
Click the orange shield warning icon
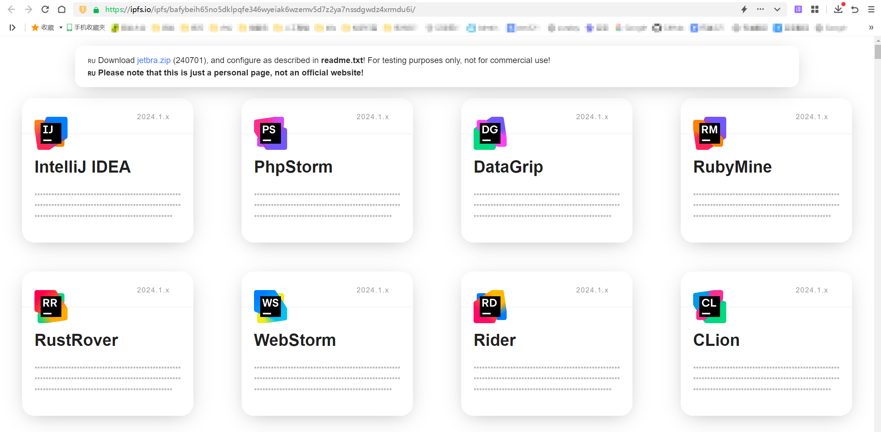point(82,9)
